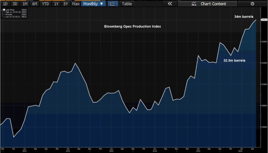The height and width of the screenshot is (153, 268).
Task: Switch to line chart view icon
Action: pyautogui.click(x=113, y=4)
